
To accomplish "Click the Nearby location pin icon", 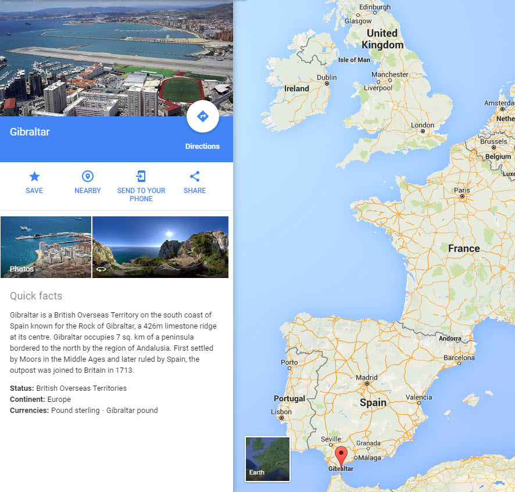I will [x=88, y=177].
